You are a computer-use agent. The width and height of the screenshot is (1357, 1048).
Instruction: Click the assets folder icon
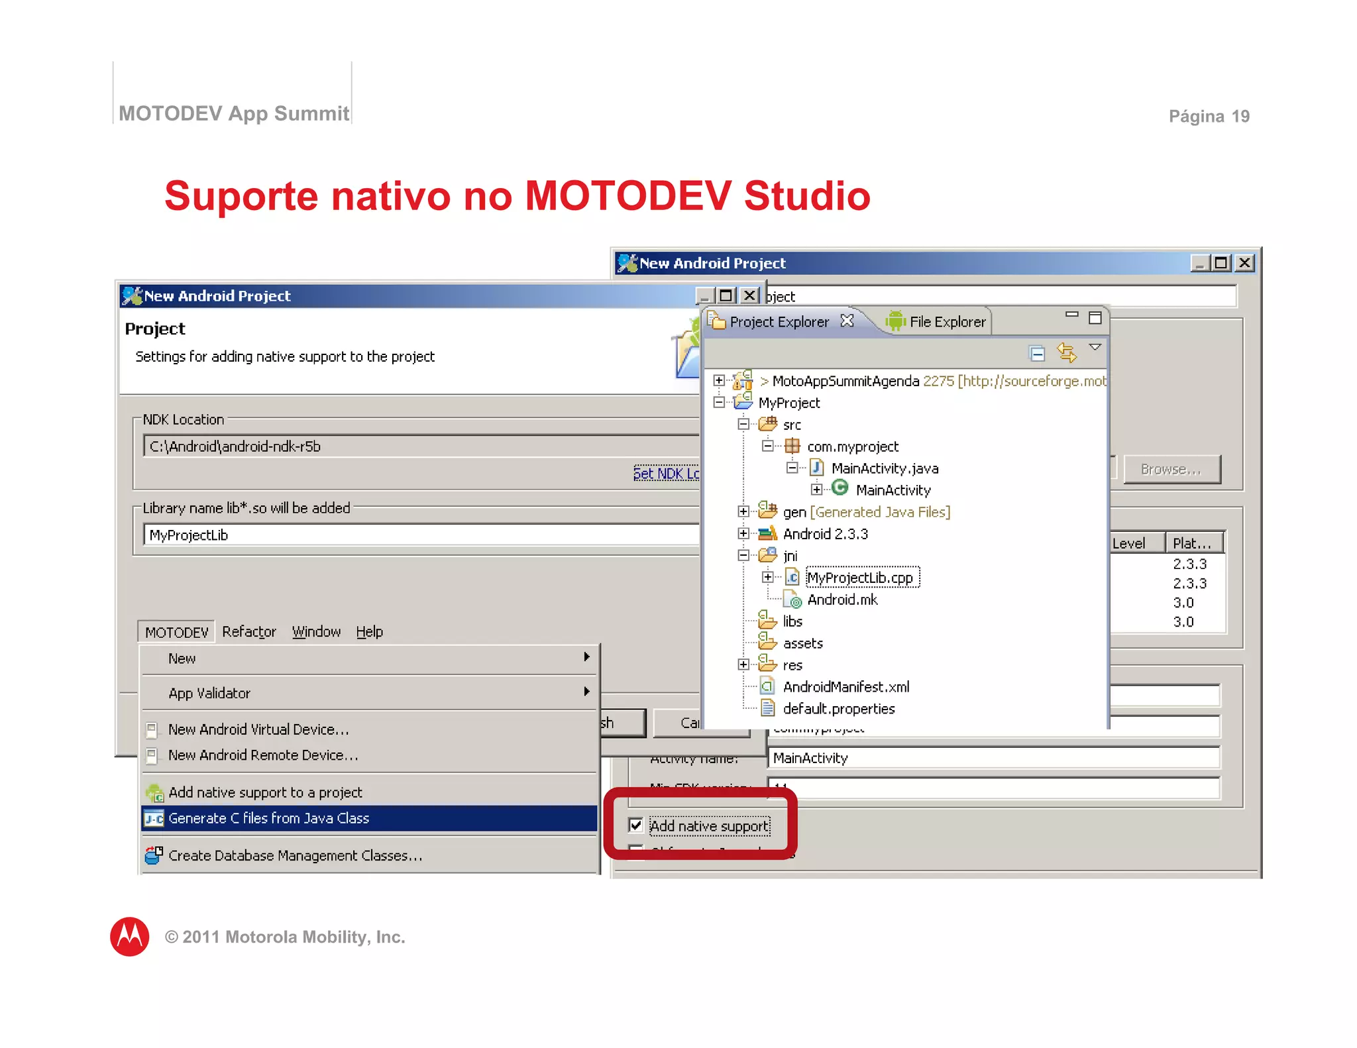(767, 642)
